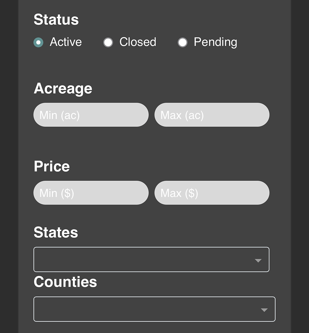This screenshot has width=309, height=333.
Task: Open the Counties dropdown
Action: pyautogui.click(x=154, y=309)
